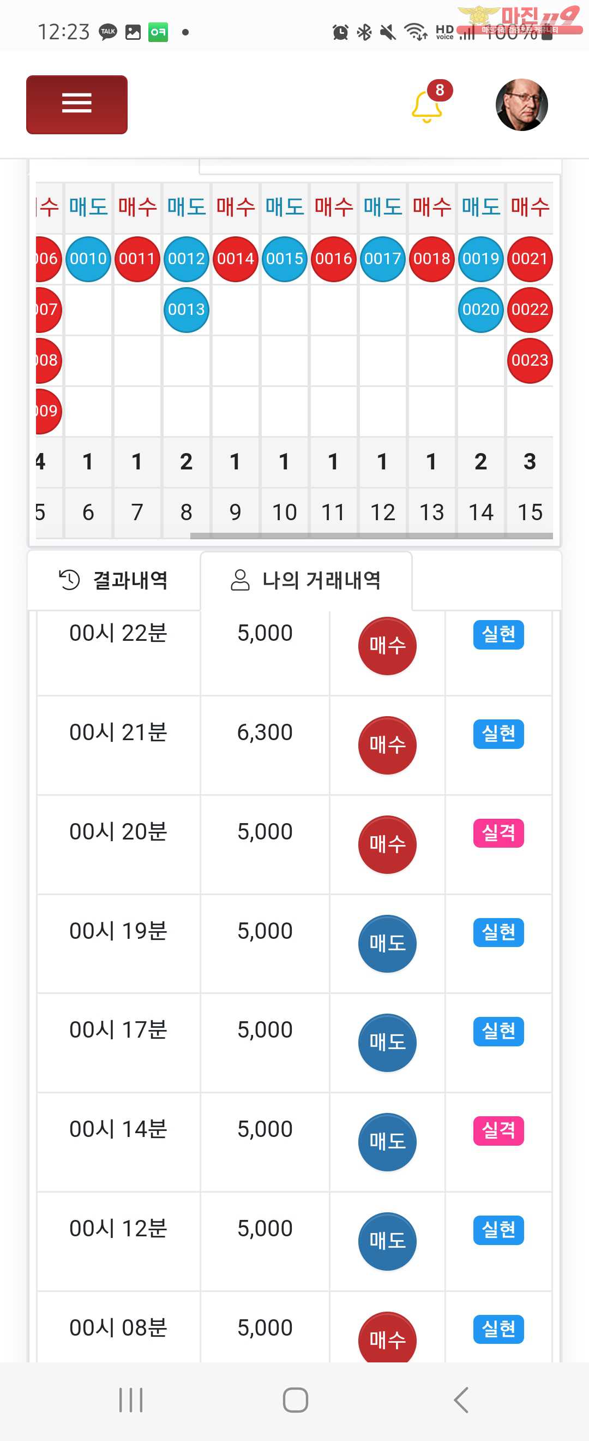
Task: Click the blue round marker 0010
Action: coord(88,258)
